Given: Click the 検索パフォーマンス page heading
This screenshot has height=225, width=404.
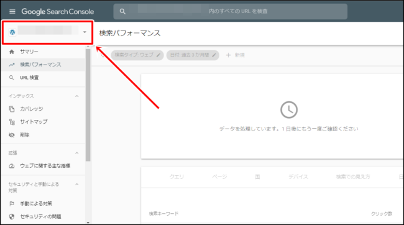Looking at the screenshot, I should 130,33.
